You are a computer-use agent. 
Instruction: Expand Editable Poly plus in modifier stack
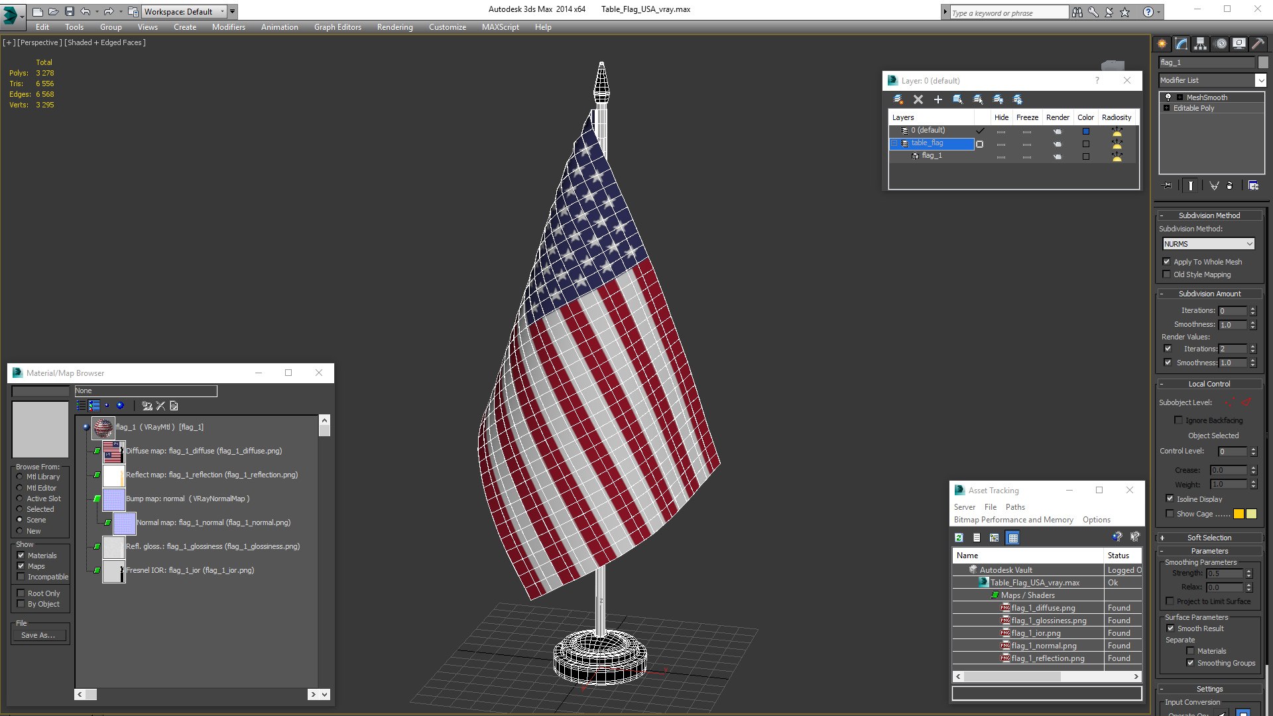(x=1166, y=108)
